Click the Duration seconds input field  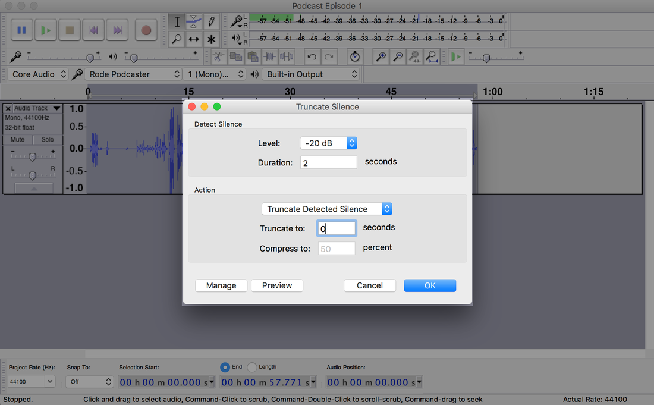tap(329, 163)
